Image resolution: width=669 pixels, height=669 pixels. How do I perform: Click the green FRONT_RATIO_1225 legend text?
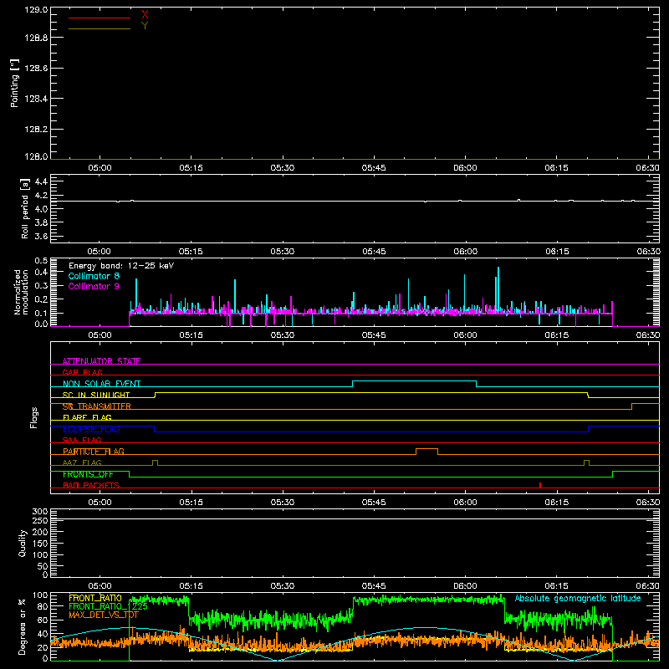tap(108, 606)
